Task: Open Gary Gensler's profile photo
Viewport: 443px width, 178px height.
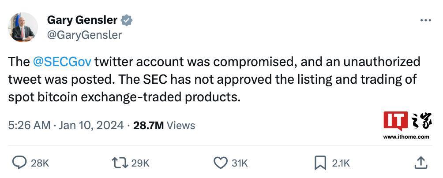Action: pyautogui.click(x=22, y=27)
